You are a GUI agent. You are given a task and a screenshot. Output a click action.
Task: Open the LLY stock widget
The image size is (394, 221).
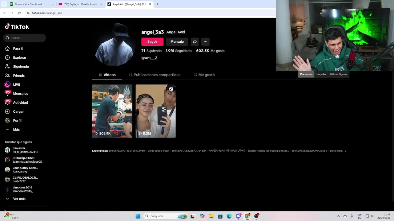[12, 216]
